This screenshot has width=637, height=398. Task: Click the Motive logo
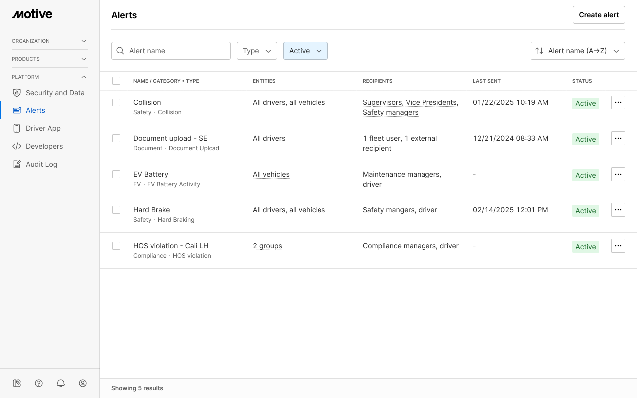click(32, 14)
